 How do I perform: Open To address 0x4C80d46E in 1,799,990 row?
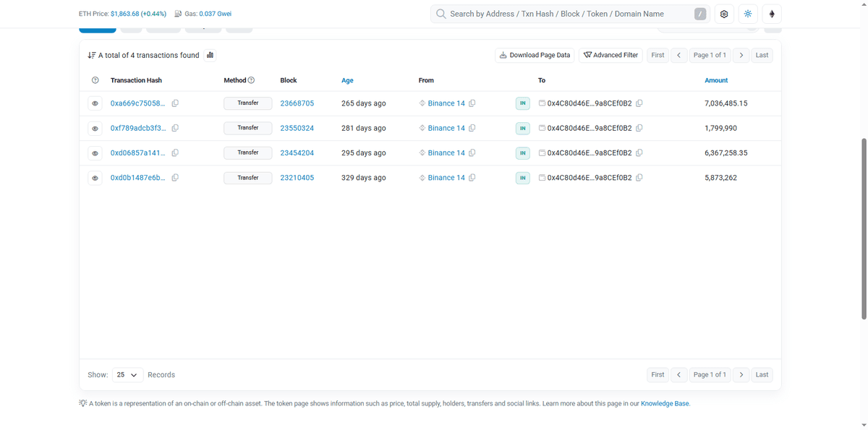(590, 128)
